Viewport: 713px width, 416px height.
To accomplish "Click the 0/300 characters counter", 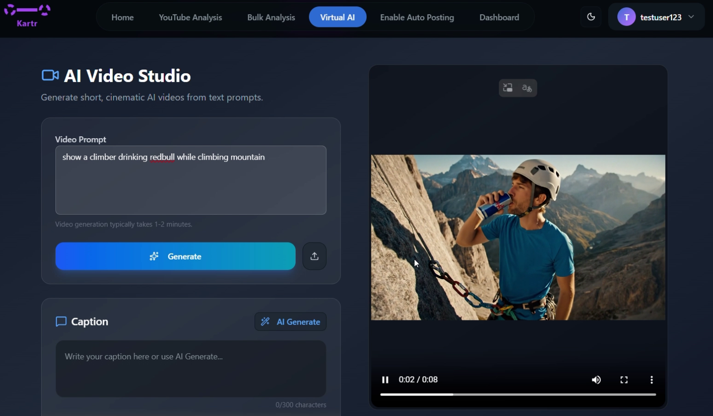I will 301,405.
